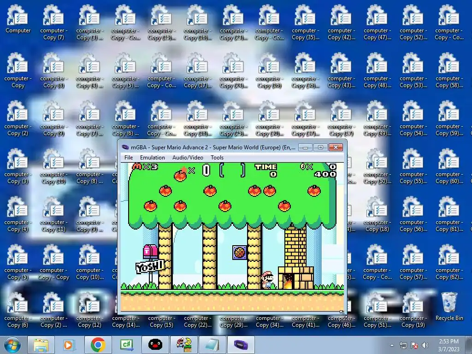The image size is (472, 354).
Task: Select the 'computer - Copy (30)...' shortcut
Action: (x=269, y=118)
